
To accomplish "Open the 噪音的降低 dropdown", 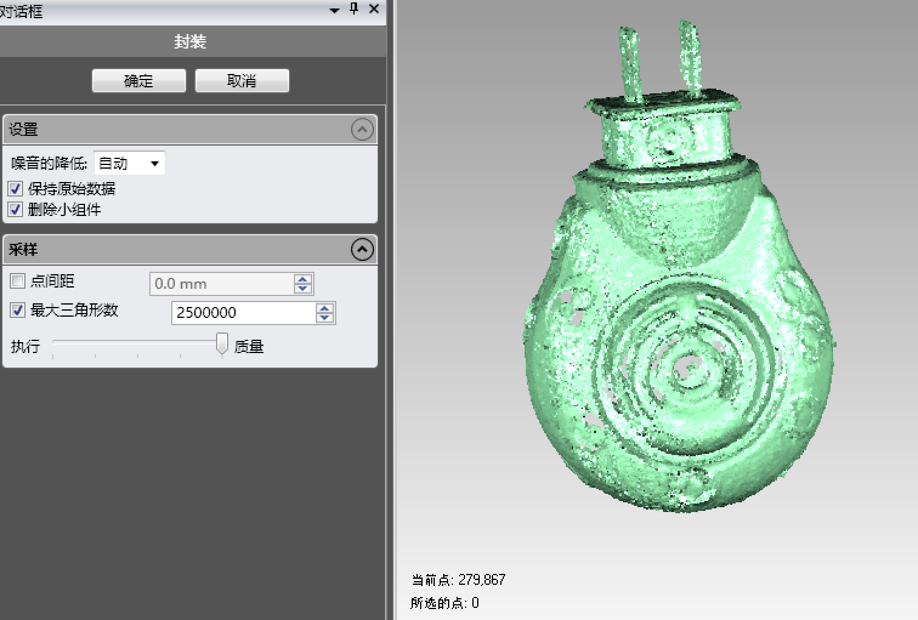I will [129, 163].
